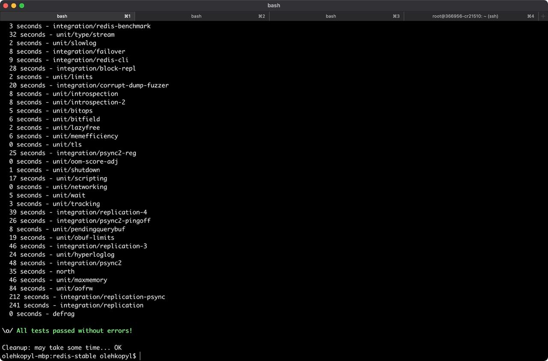The image size is (548, 361).
Task: Open the root@366956-cr21510 ssh tab
Action: tap(465, 16)
